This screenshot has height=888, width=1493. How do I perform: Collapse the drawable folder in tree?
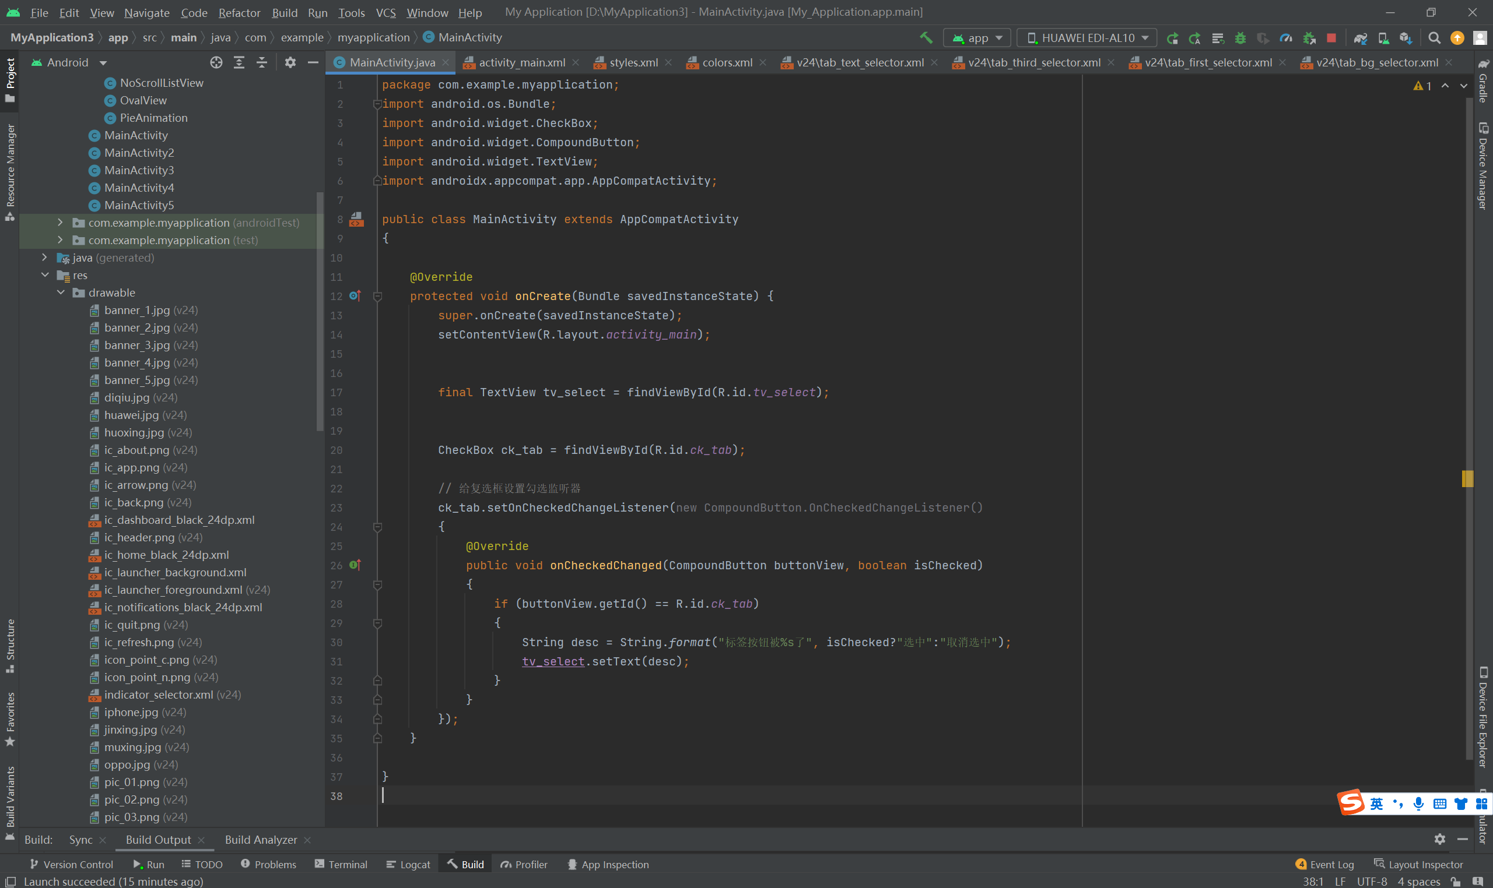(61, 293)
